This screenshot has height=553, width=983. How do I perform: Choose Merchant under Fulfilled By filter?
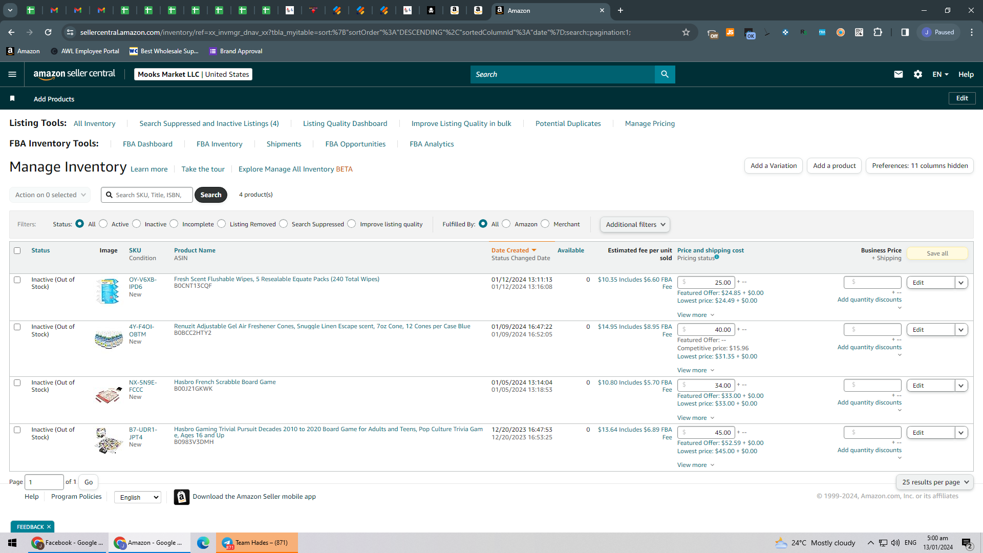tap(545, 224)
